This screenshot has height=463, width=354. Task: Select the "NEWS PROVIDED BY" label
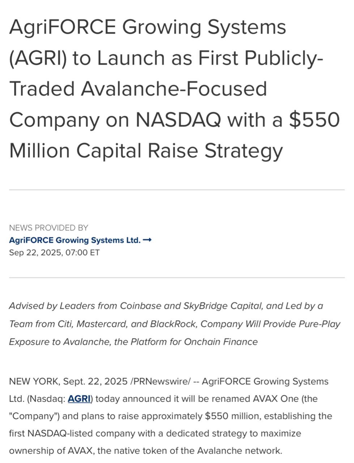pos(48,228)
